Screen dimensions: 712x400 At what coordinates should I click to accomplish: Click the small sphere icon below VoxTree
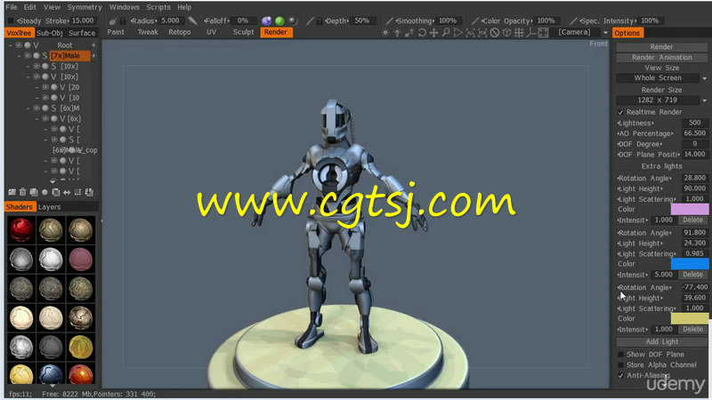click(44, 192)
